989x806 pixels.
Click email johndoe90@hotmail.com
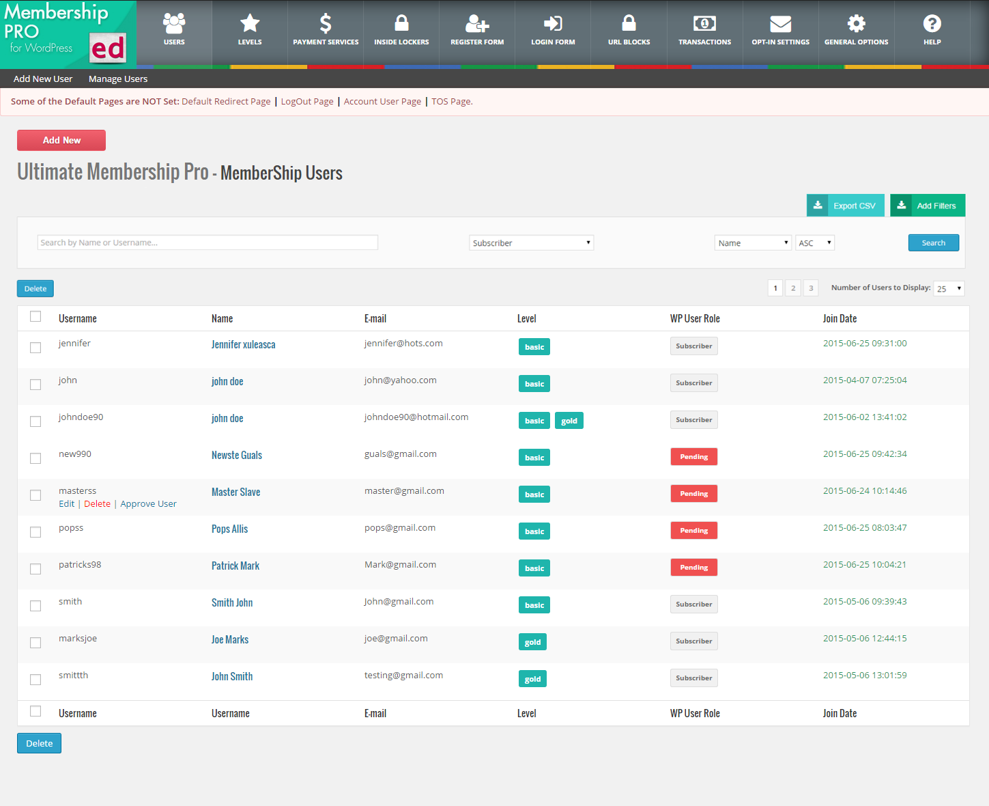416,417
